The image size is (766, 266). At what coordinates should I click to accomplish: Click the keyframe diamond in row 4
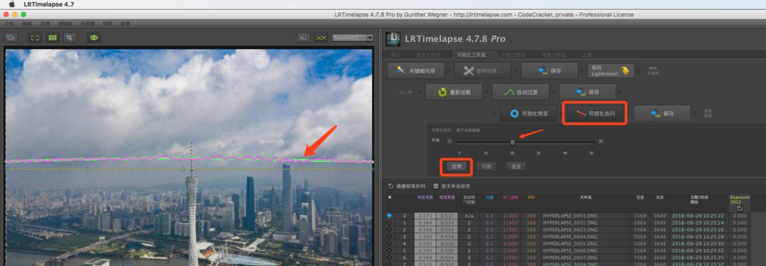[x=389, y=243]
